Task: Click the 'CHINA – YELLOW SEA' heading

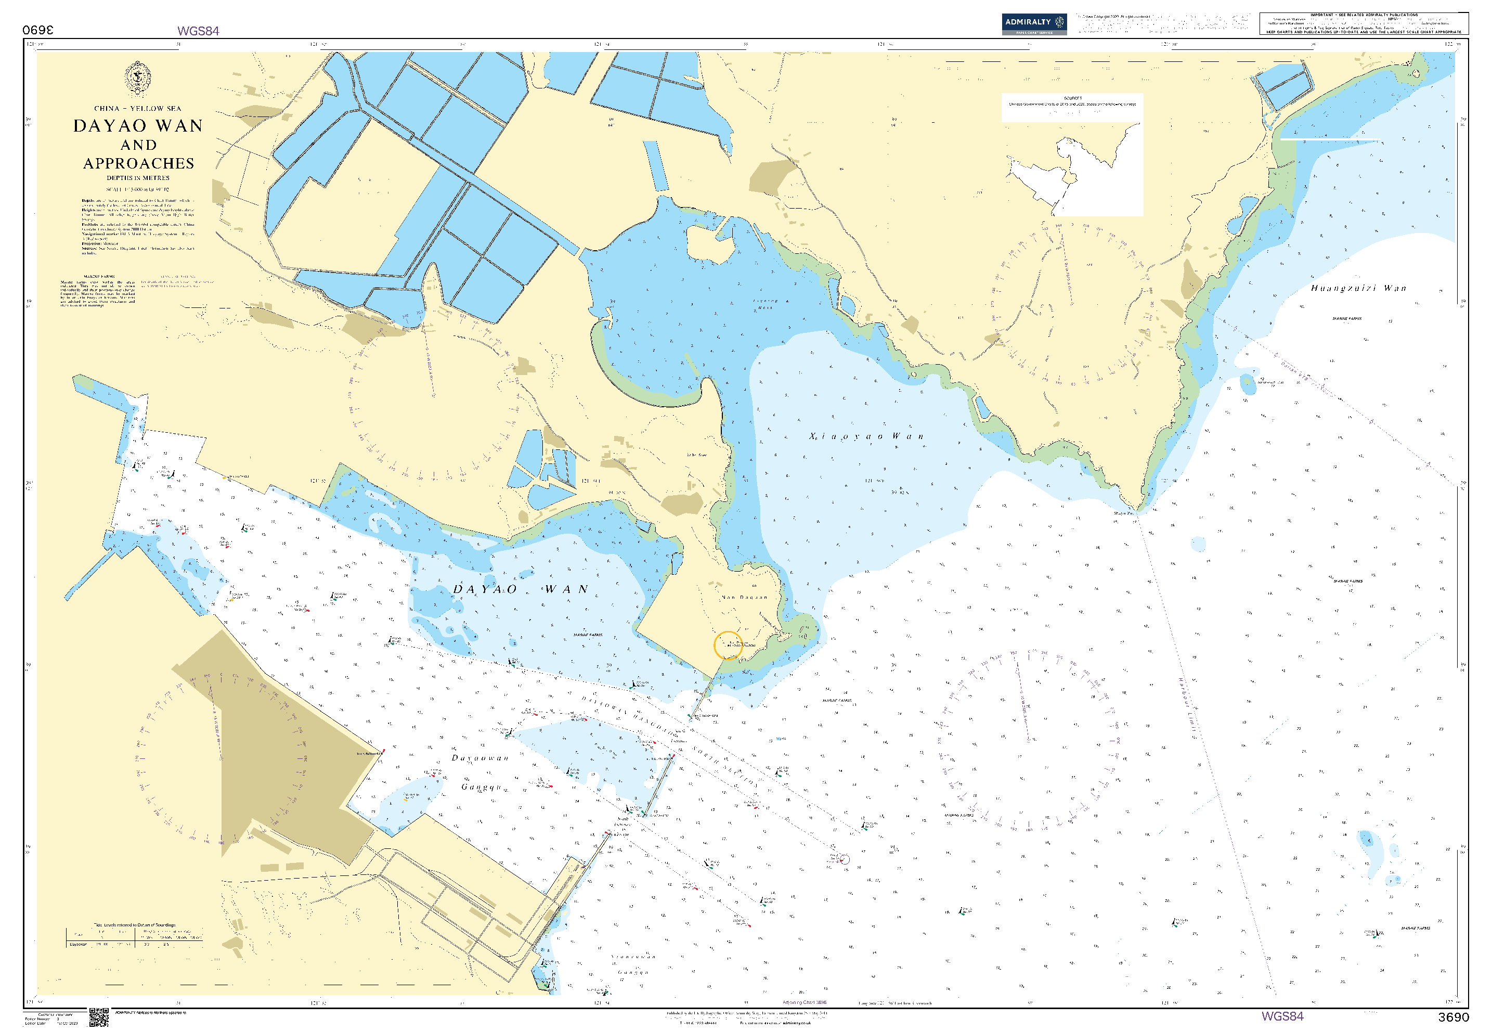Action: click(138, 109)
